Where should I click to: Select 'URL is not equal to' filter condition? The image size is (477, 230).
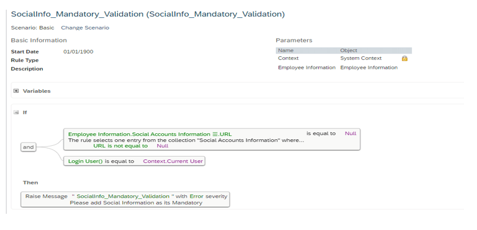pyautogui.click(x=121, y=146)
